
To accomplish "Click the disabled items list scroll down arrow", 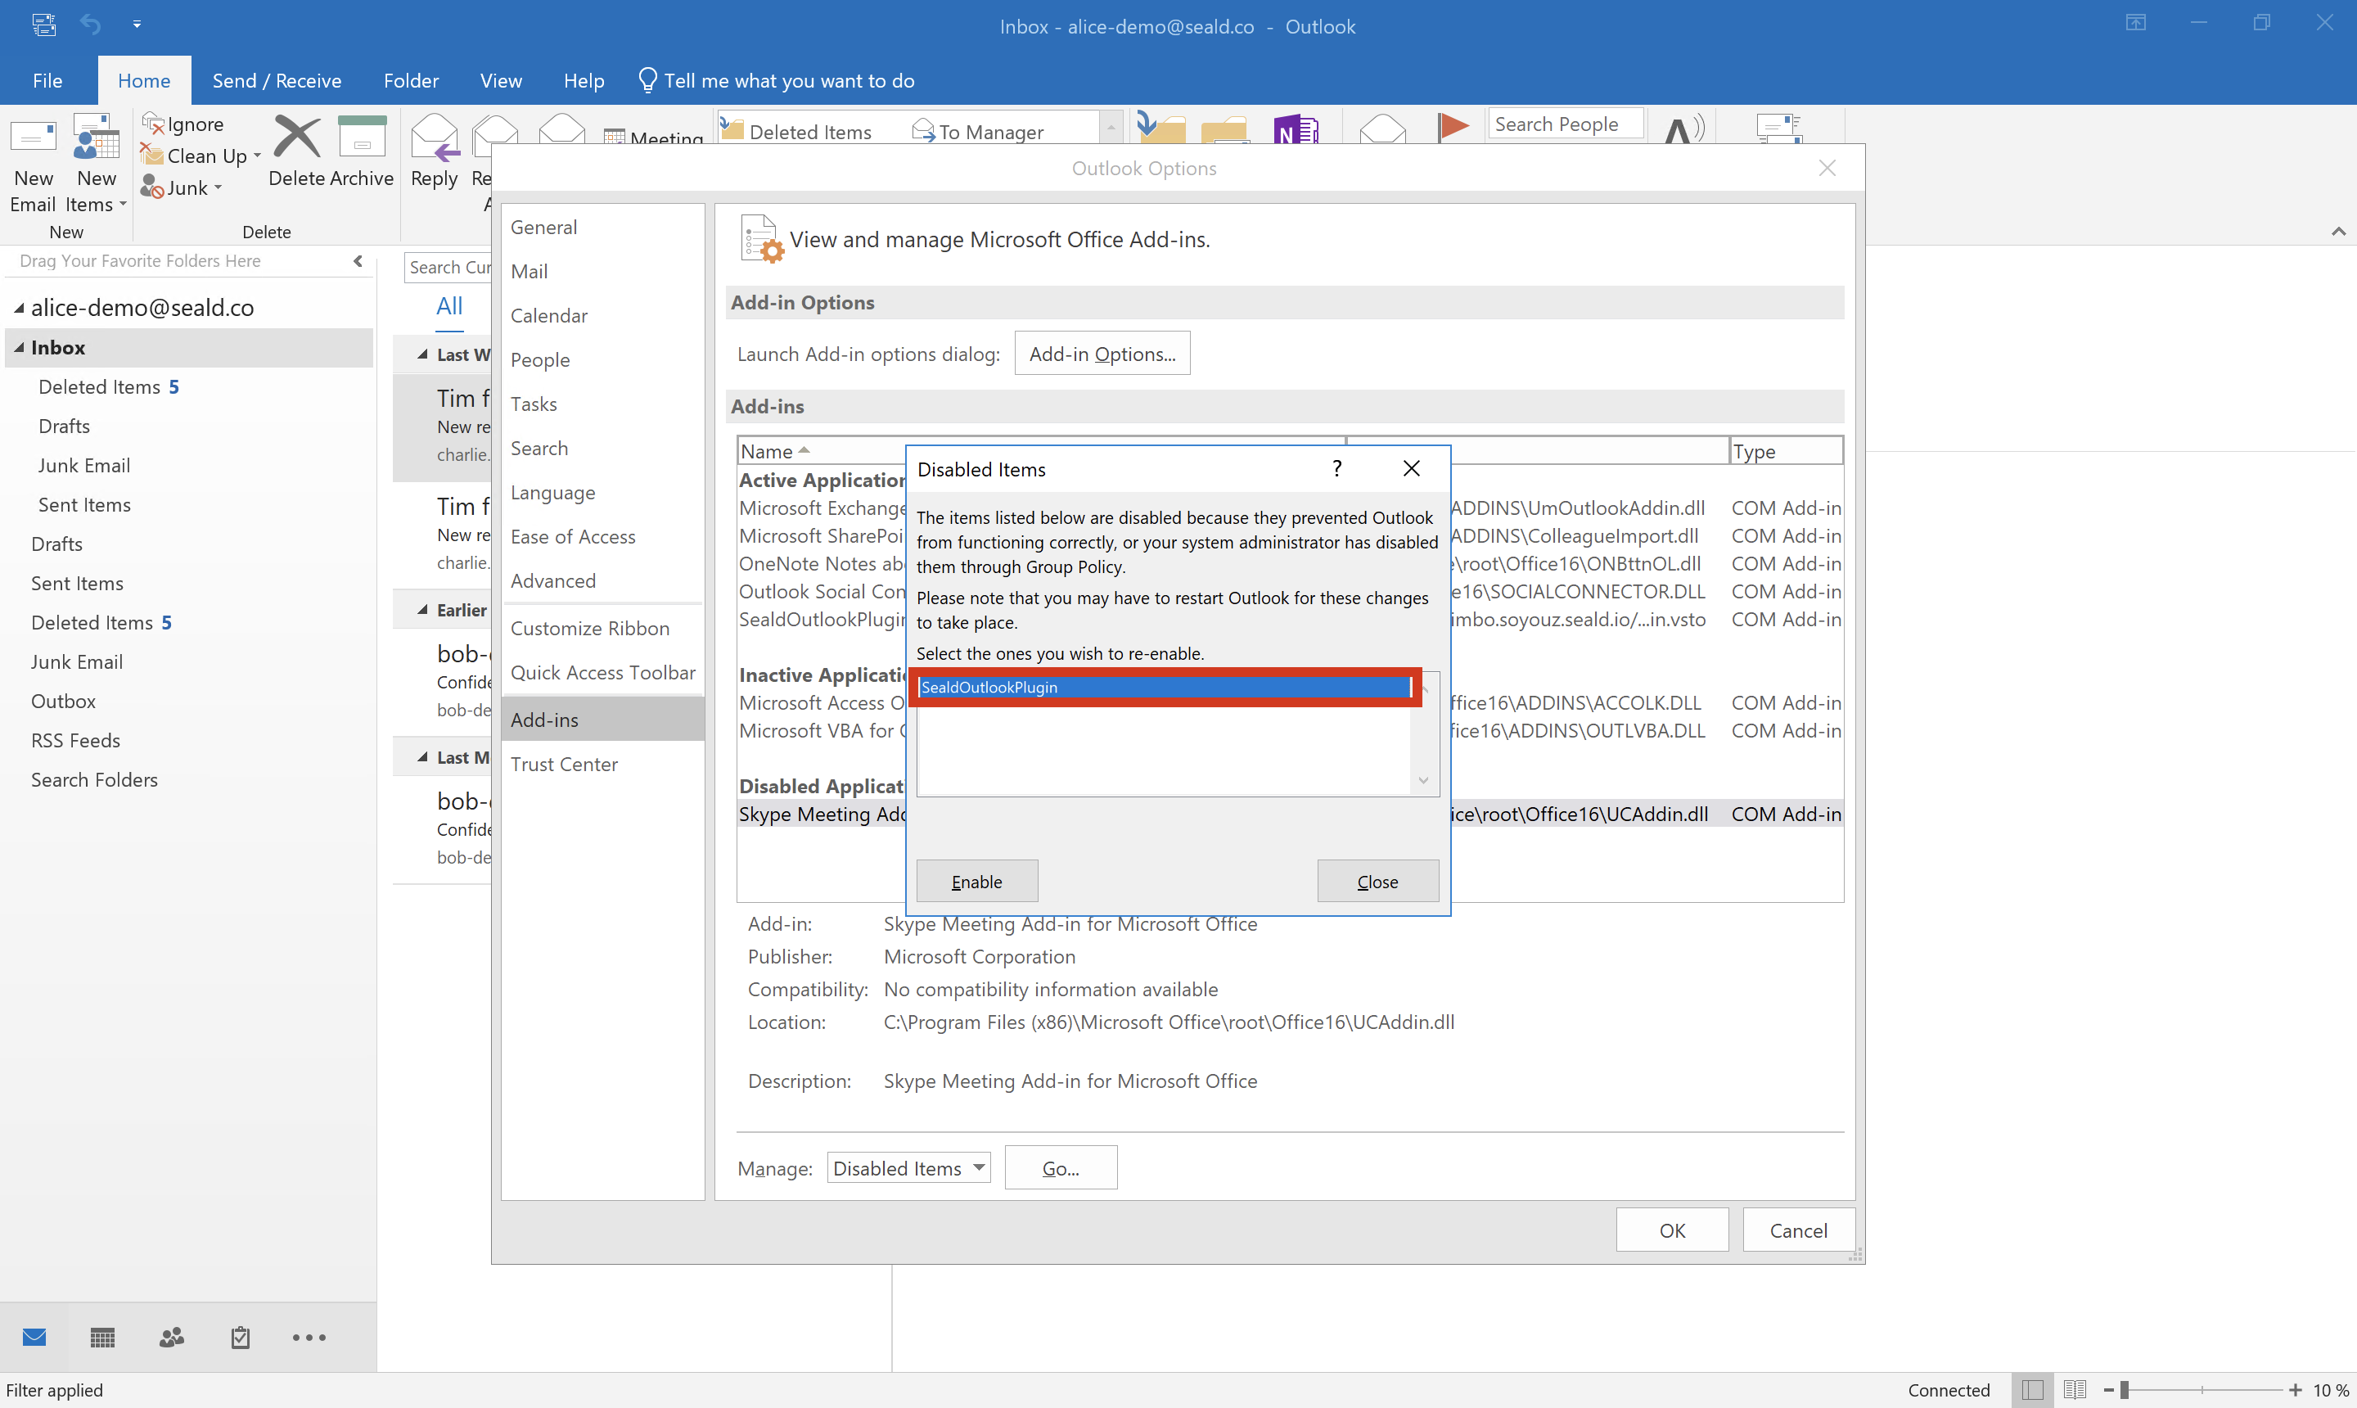I will pyautogui.click(x=1424, y=781).
